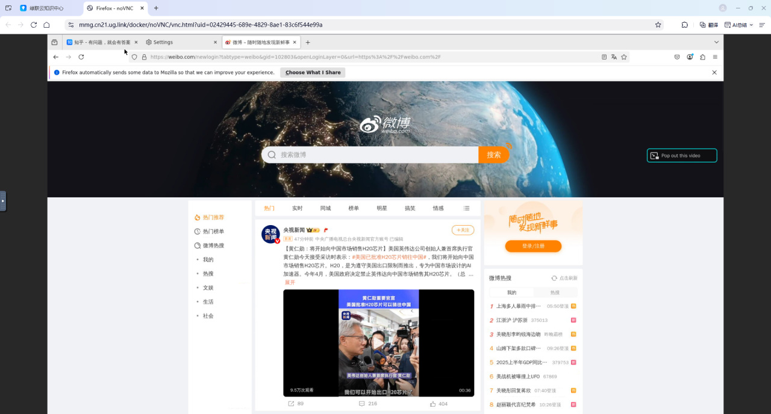Switch to the 同城 feed tab

point(325,208)
